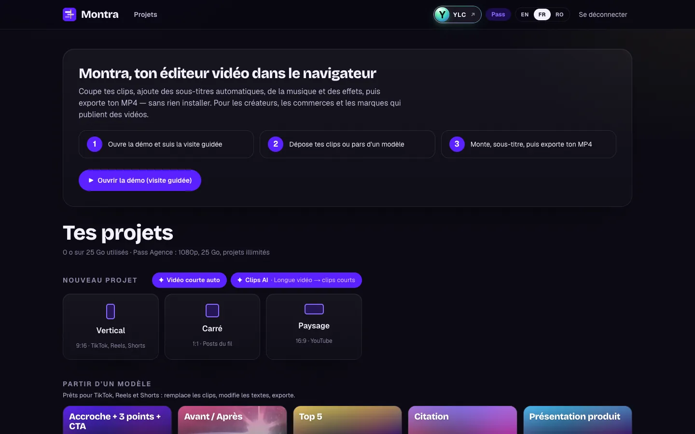Click the sparkle icon on Clips AI
Image resolution: width=695 pixels, height=434 pixels.
tap(240, 280)
